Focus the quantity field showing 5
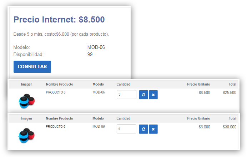The width and height of the screenshot is (247, 157). tap(126, 129)
